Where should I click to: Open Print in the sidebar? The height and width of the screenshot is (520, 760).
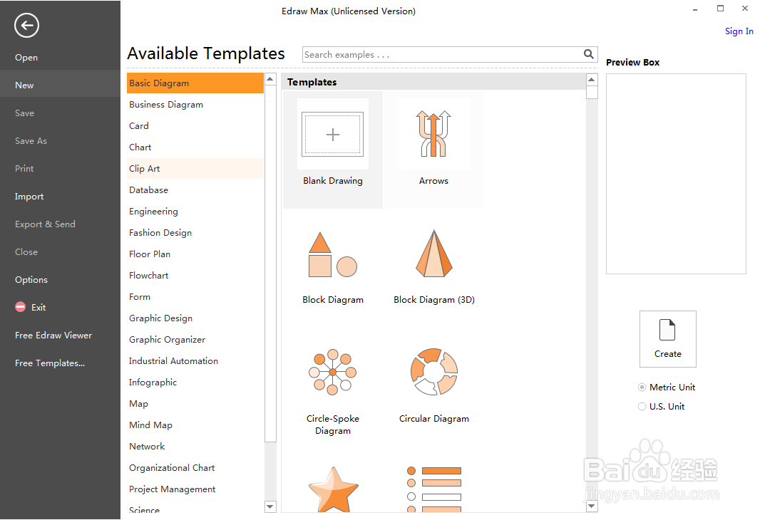tap(24, 169)
